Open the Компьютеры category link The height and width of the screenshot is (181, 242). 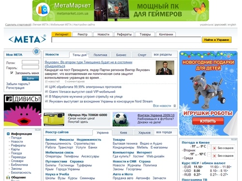123,153
